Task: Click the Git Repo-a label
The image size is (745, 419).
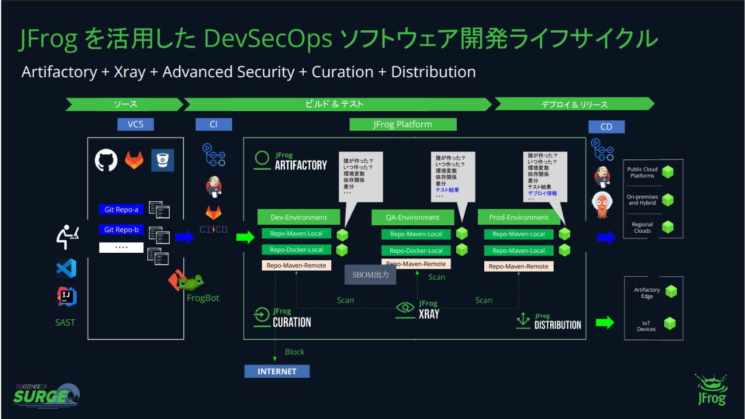Action: 121,210
